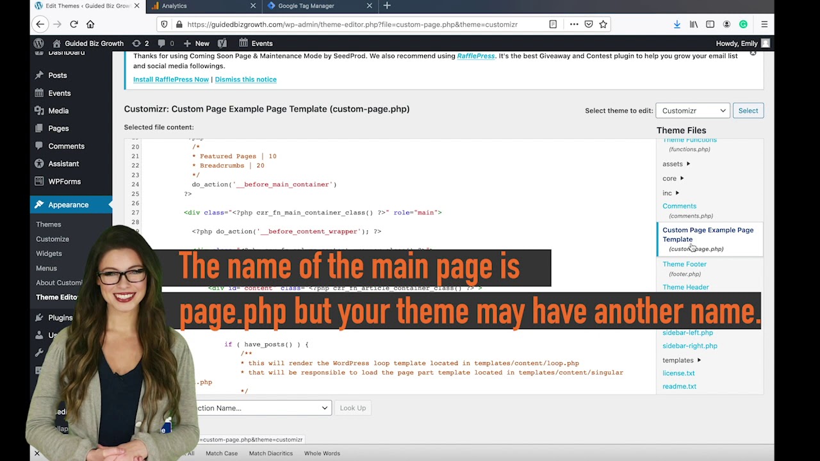Open the browser home page icon
The image size is (820, 461).
pyautogui.click(x=90, y=24)
